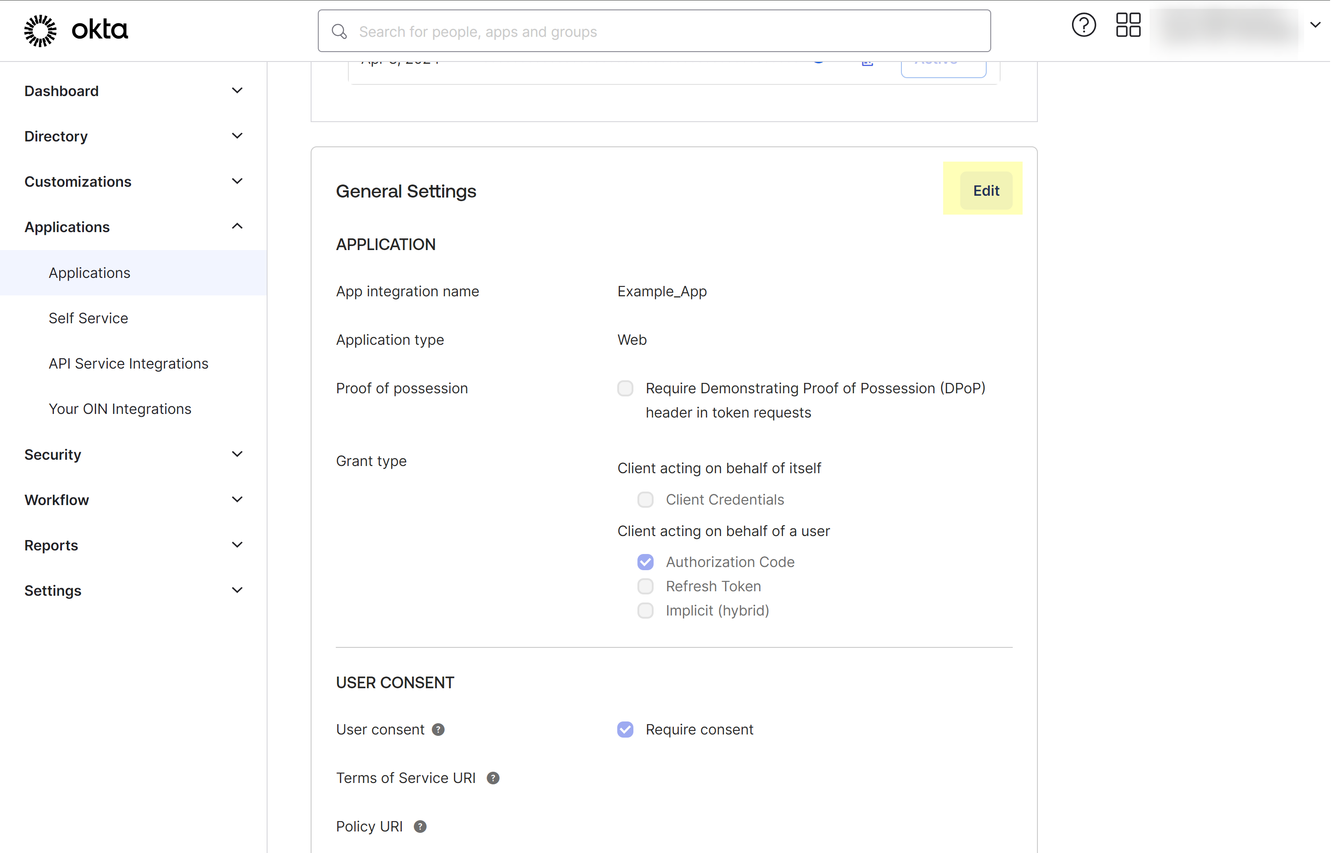Check the Require DPoP header checkbox

[x=625, y=388]
